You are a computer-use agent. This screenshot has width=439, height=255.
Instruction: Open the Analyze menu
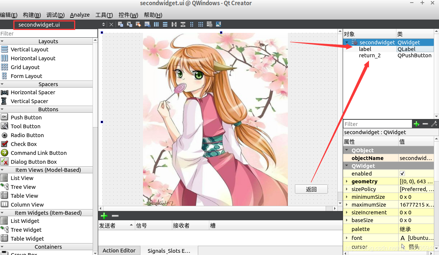pos(80,15)
